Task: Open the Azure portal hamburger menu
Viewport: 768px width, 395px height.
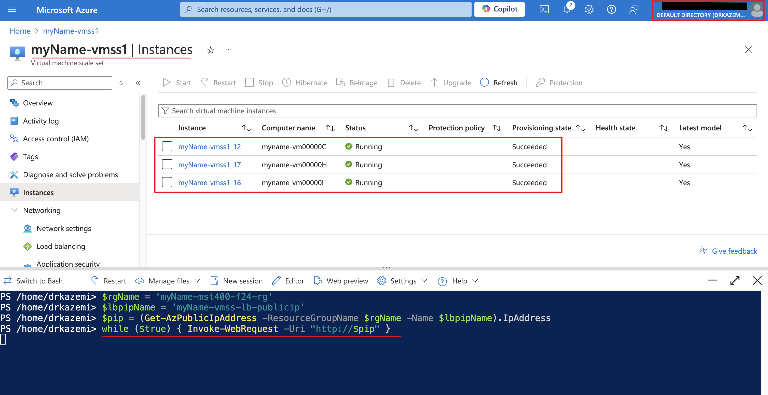Action: [x=12, y=9]
